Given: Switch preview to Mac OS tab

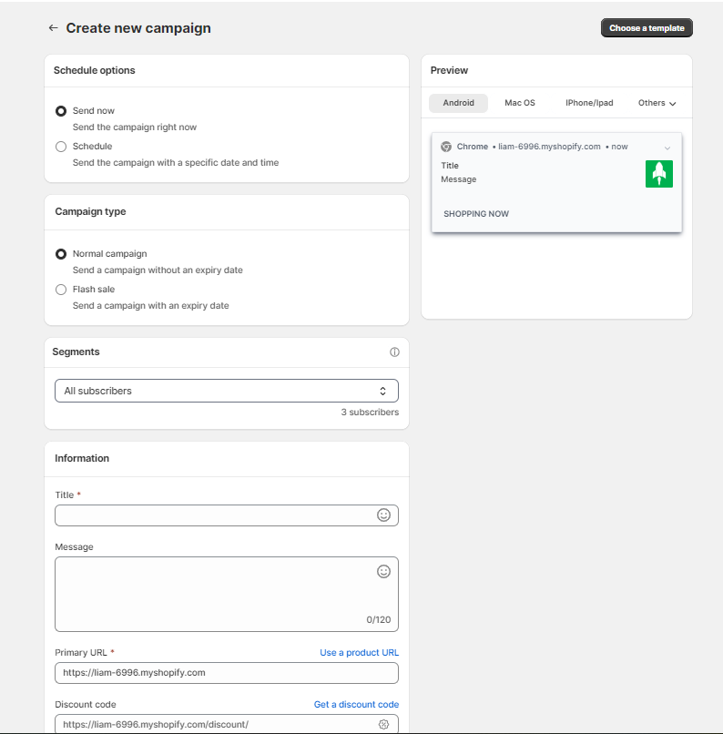Looking at the screenshot, I should (x=520, y=103).
